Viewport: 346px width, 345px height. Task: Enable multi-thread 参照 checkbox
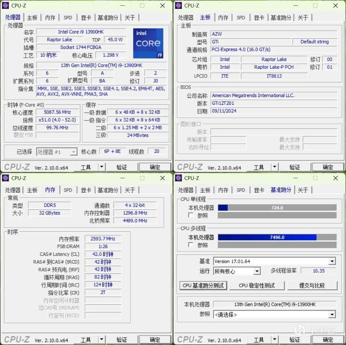191,245
